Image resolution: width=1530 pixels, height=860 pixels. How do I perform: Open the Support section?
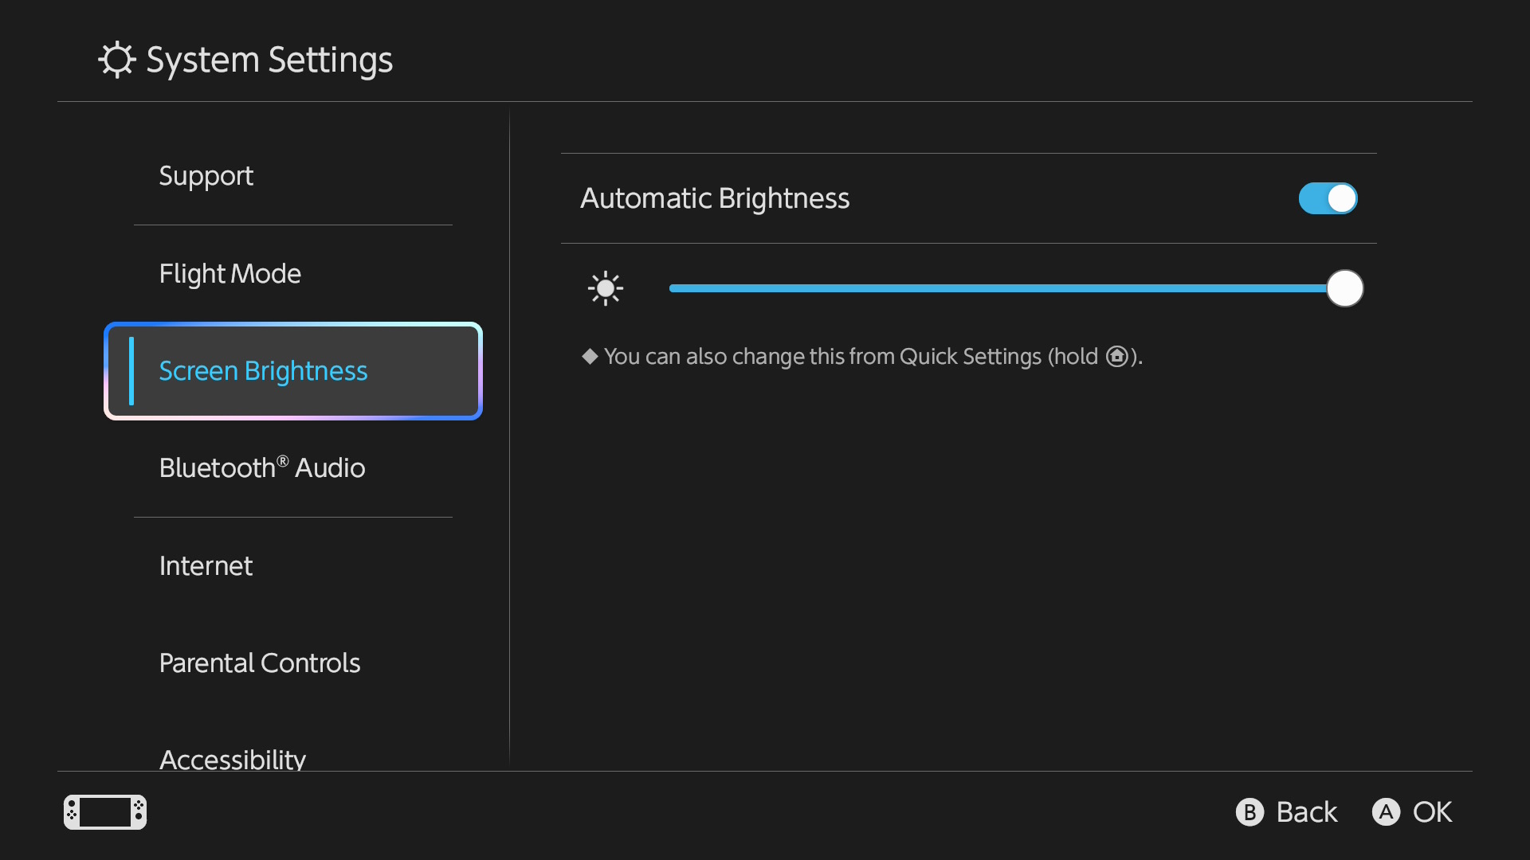click(206, 176)
